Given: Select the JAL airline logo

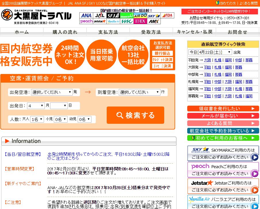Looking at the screenshot, I should (100, 16).
